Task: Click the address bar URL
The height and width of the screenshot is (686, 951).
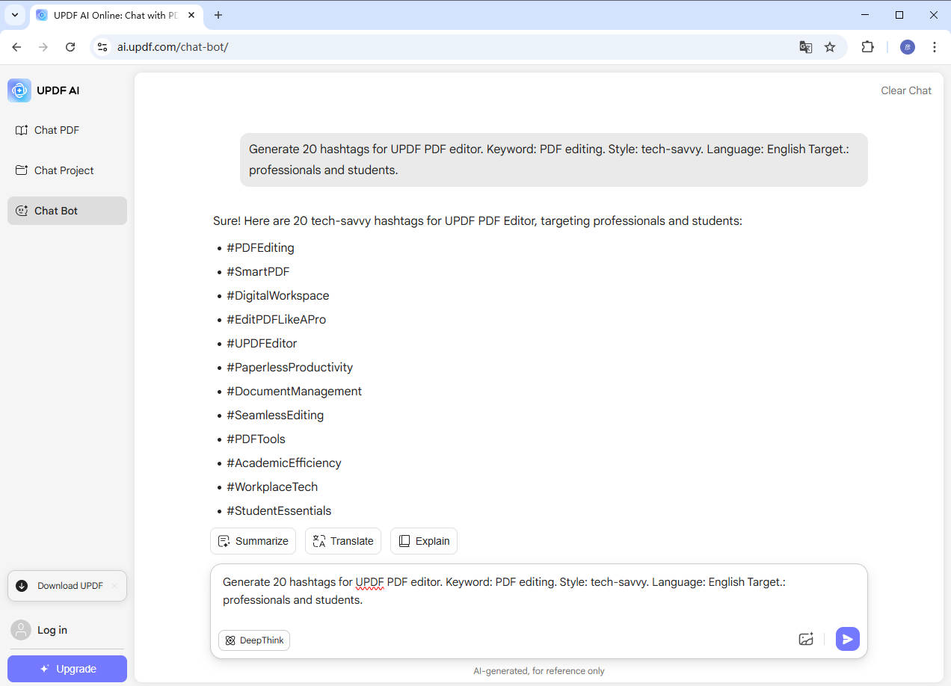Action: pos(173,47)
